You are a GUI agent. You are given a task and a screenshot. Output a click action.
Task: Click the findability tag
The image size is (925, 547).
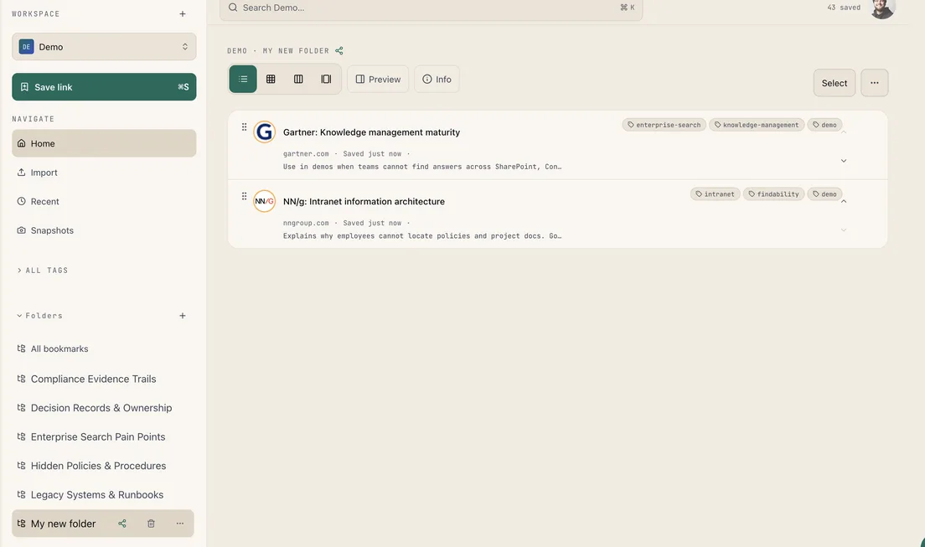773,194
